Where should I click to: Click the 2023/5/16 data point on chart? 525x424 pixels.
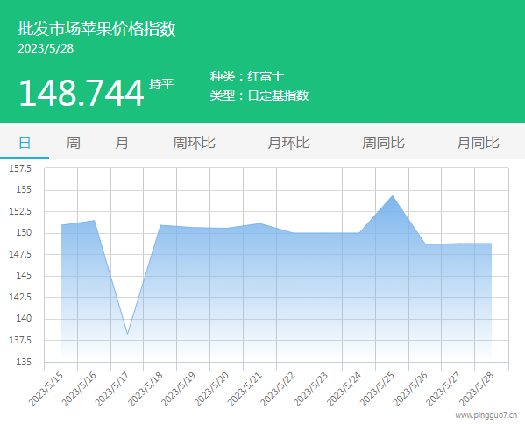click(95, 220)
